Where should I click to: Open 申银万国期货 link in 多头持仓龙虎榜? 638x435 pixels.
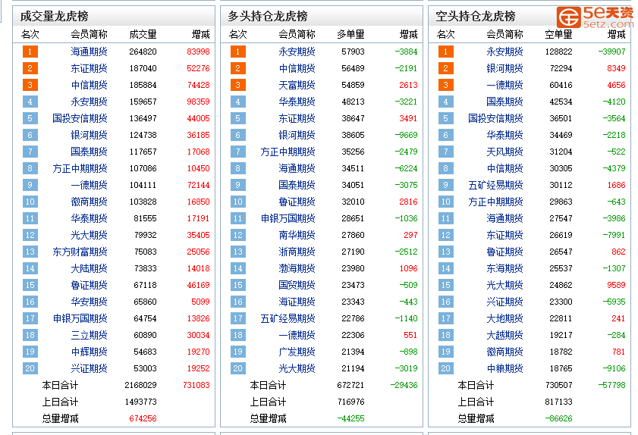click(x=288, y=218)
